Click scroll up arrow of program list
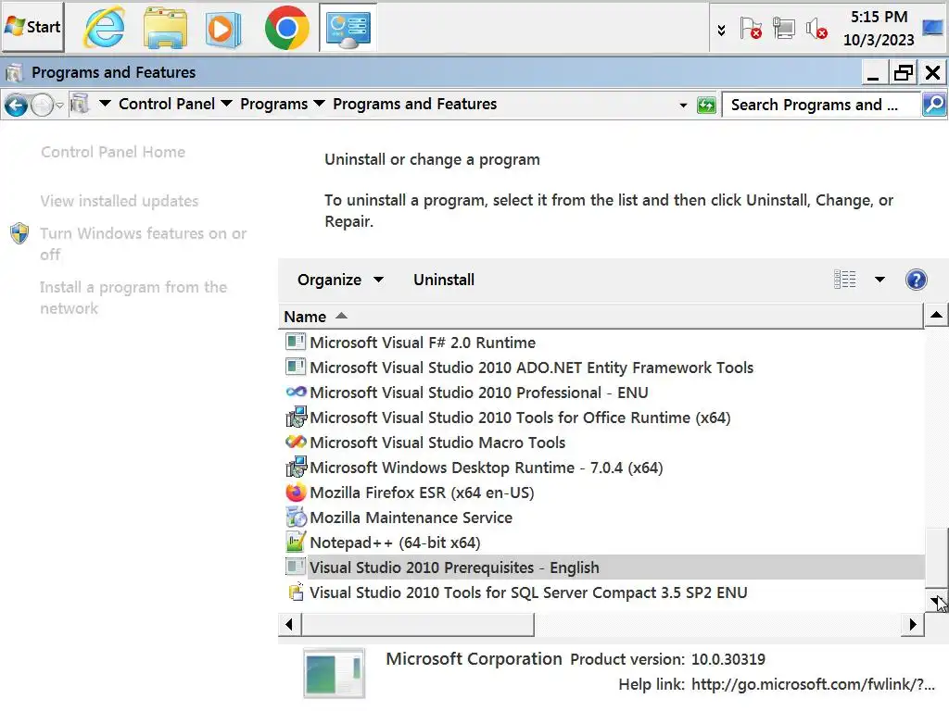This screenshot has width=949, height=711. 936,315
